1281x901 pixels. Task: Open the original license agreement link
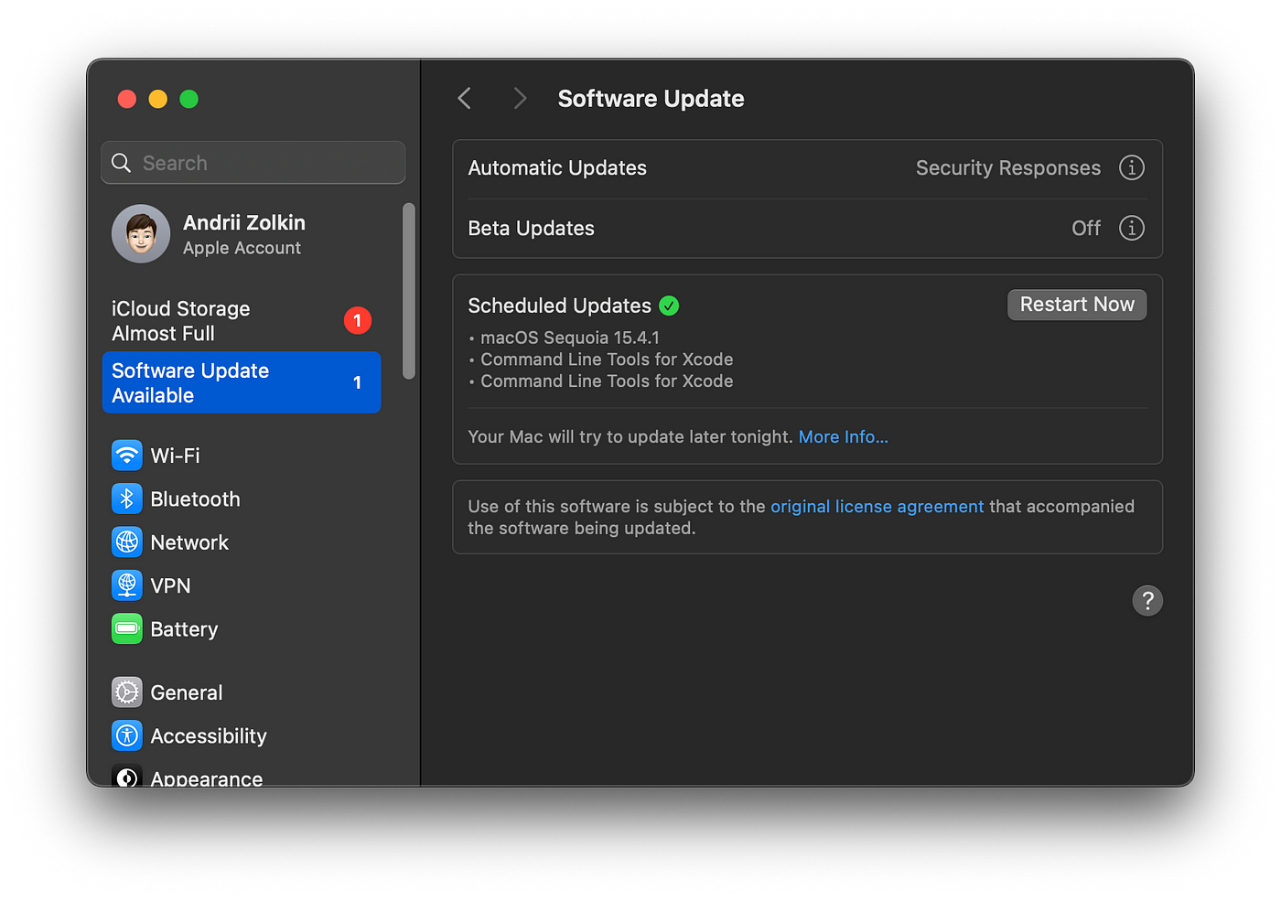pos(877,507)
